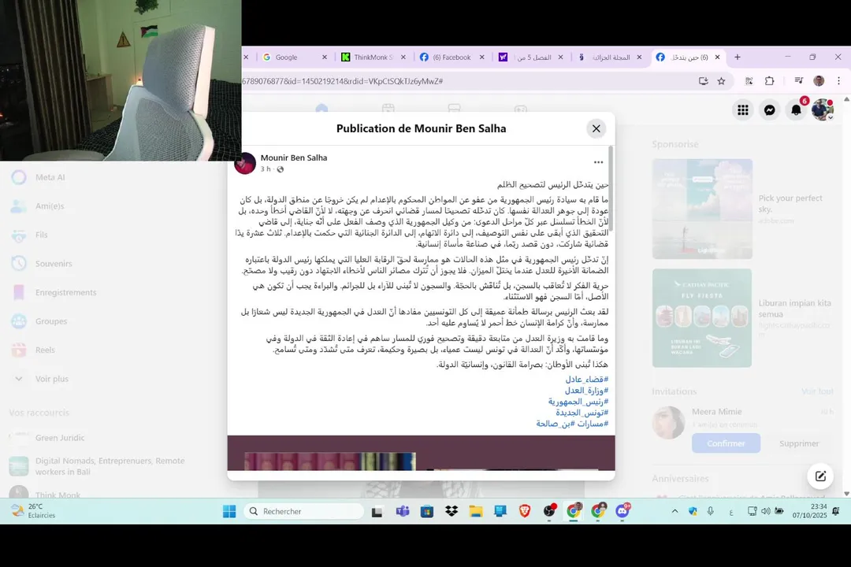The height and width of the screenshot is (567, 851).
Task: Click the hashtag مسارات
Action: (x=593, y=424)
